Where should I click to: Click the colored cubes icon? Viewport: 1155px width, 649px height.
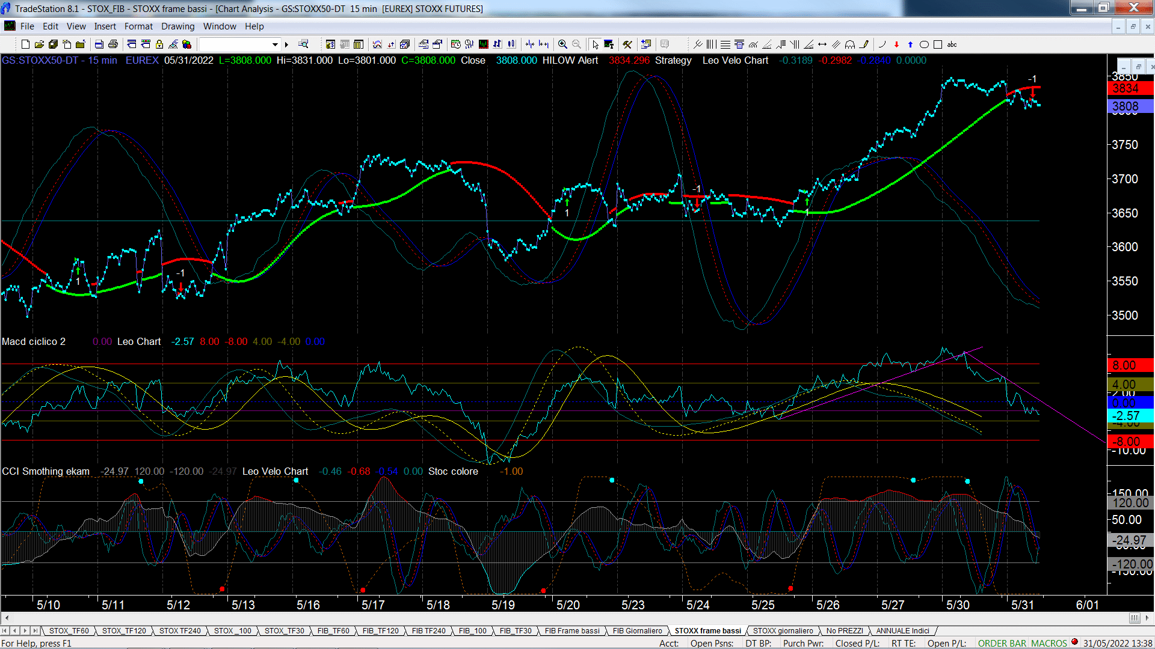pos(186,44)
